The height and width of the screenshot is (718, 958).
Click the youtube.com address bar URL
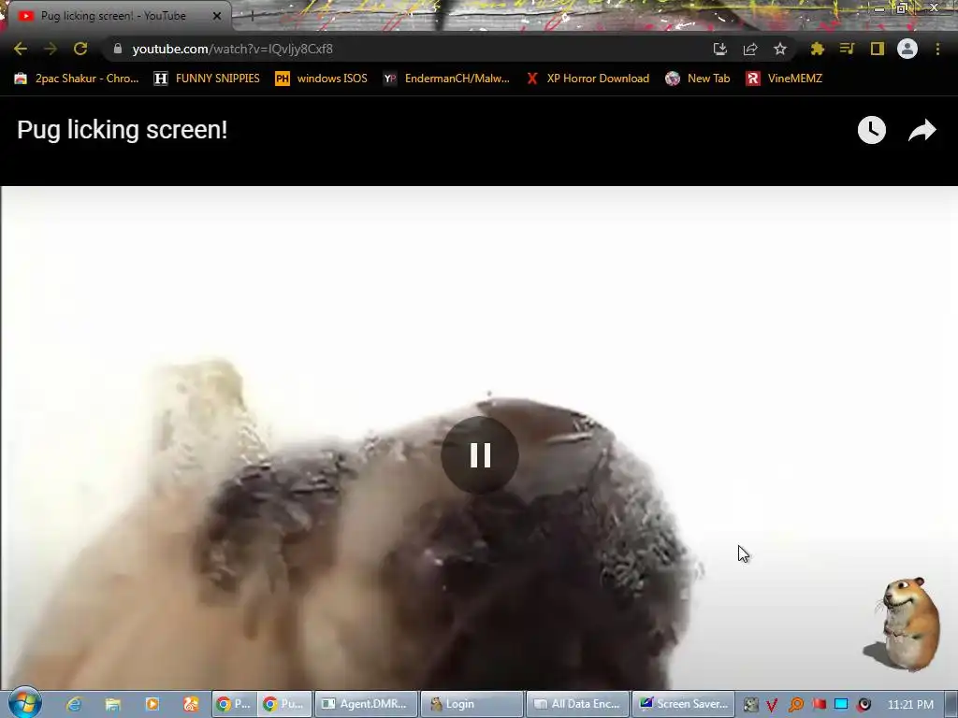tap(232, 49)
